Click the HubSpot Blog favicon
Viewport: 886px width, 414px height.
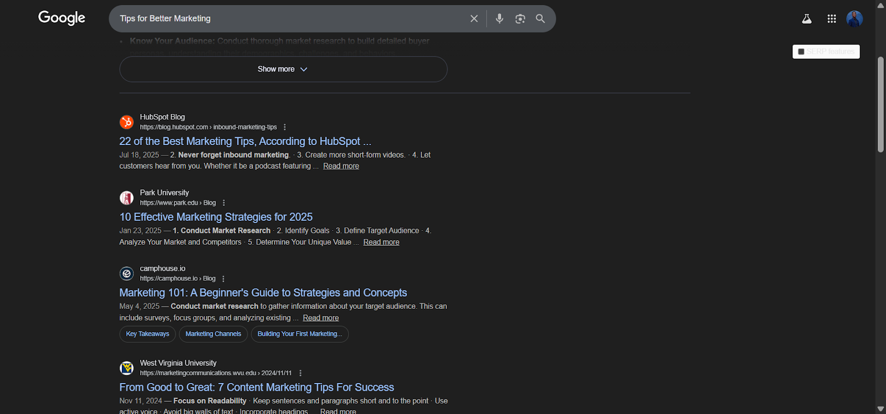[127, 122]
